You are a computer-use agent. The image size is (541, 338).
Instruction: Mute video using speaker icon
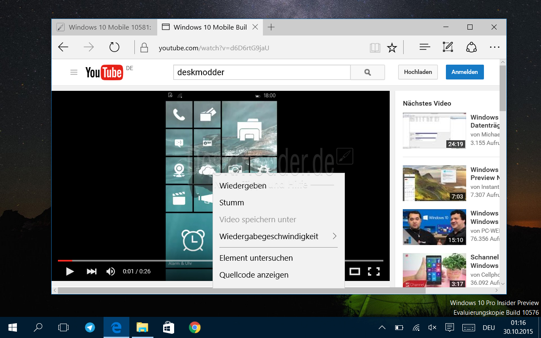coord(111,271)
